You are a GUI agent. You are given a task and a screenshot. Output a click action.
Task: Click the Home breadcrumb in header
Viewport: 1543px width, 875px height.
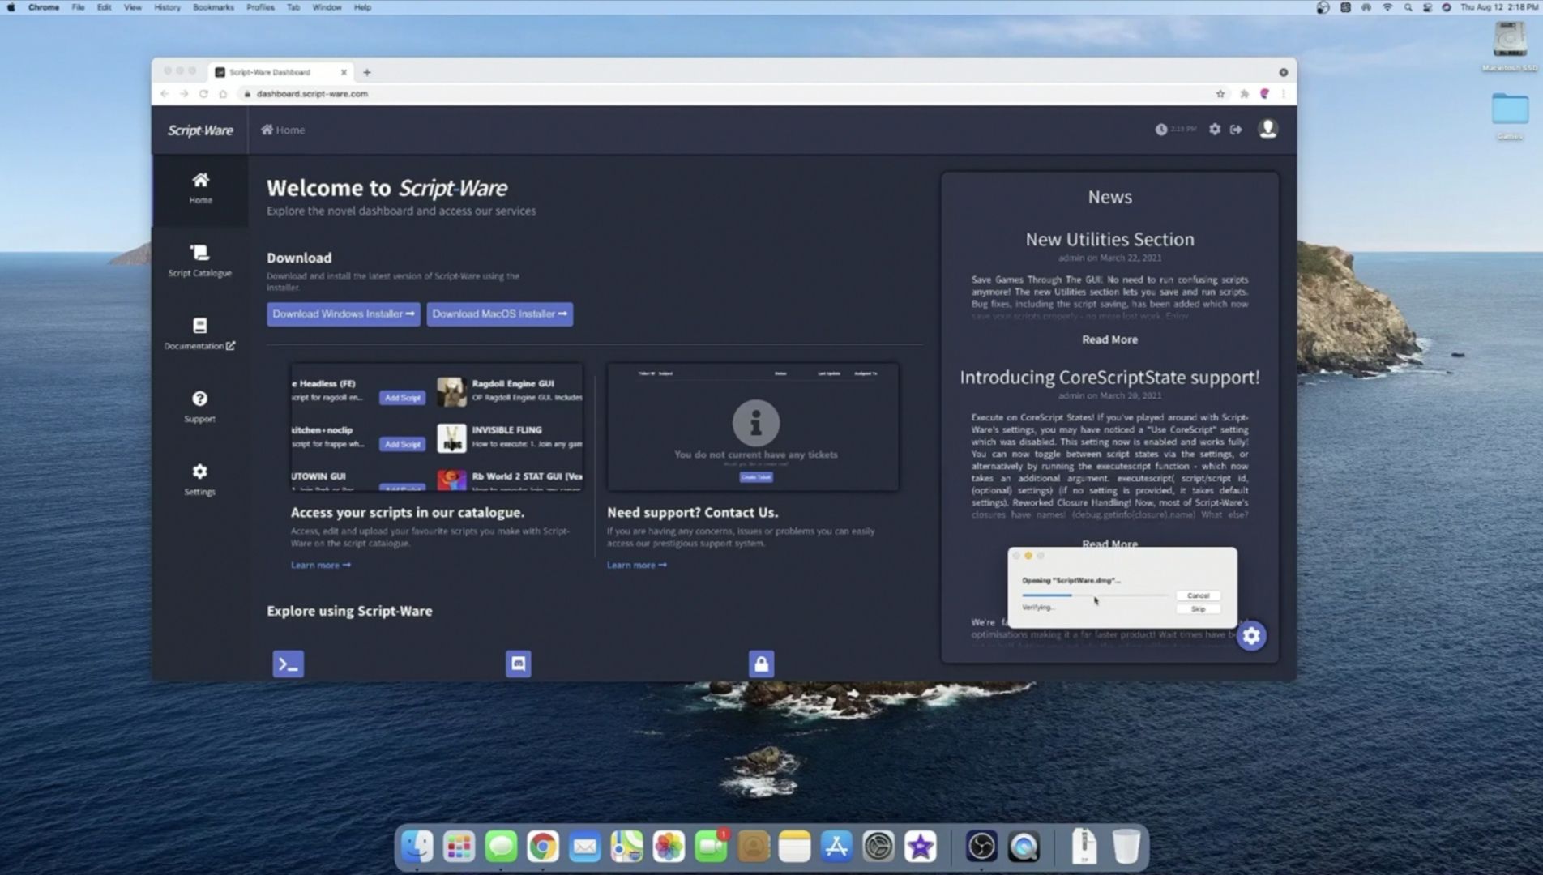283,130
